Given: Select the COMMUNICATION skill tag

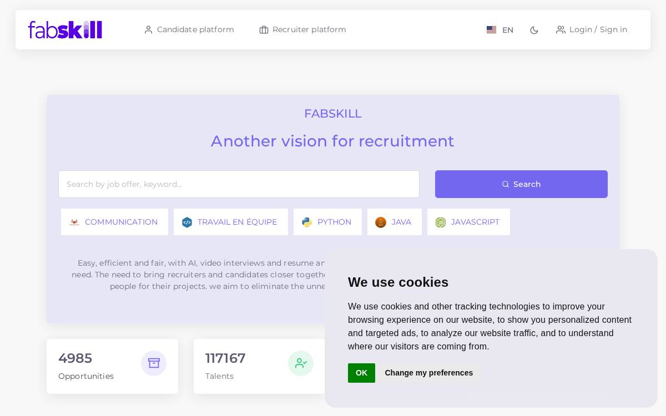Looking at the screenshot, I should [114, 222].
